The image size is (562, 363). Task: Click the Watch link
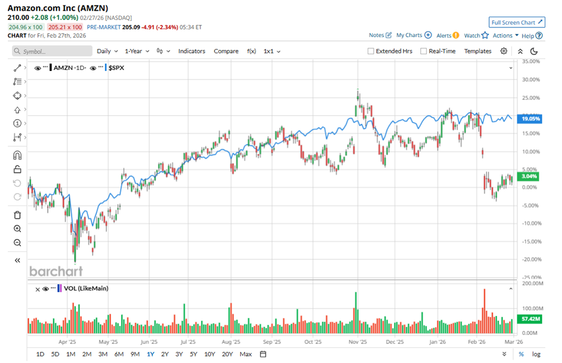click(472, 35)
